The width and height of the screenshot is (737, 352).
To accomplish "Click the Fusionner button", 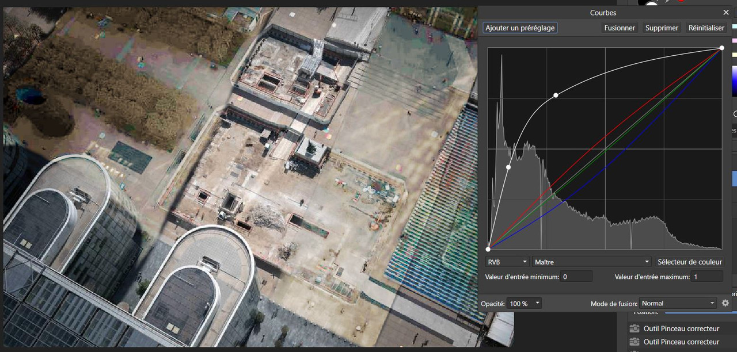I will coord(620,28).
